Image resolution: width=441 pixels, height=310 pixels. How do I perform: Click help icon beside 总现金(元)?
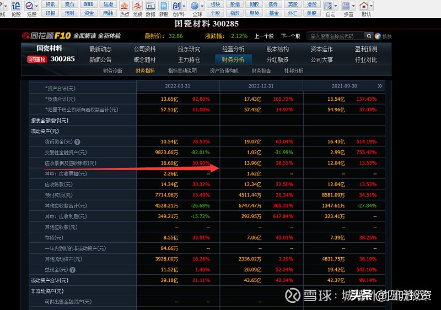pos(72,270)
